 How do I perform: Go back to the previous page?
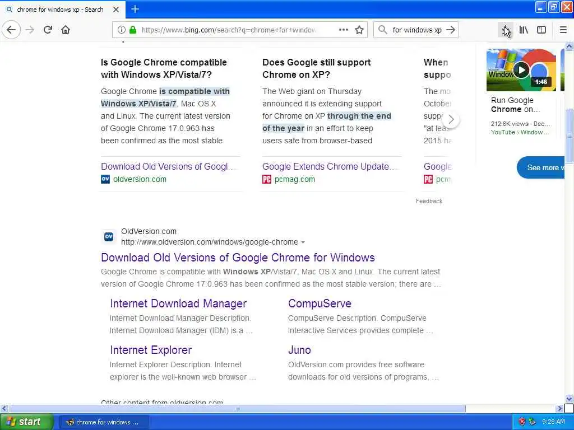click(x=11, y=30)
